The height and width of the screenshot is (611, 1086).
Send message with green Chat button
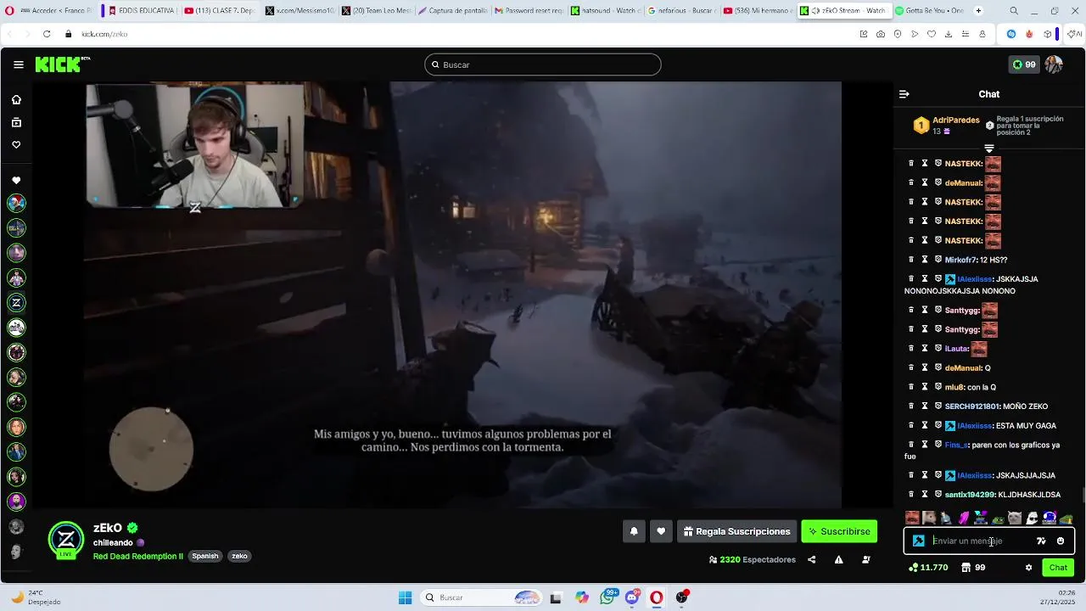click(x=1058, y=568)
